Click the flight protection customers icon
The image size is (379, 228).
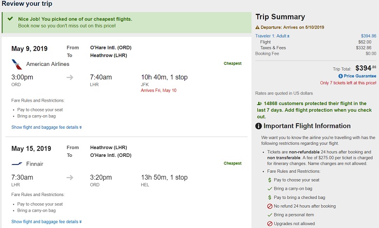258,104
